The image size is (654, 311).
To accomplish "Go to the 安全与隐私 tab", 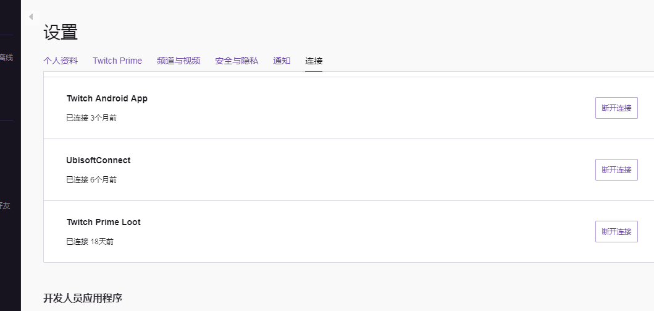I will click(x=237, y=61).
